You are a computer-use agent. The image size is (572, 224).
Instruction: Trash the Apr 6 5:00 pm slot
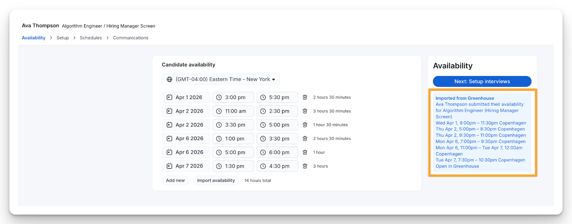pos(305,153)
